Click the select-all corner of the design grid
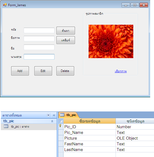 [x=61, y=121]
